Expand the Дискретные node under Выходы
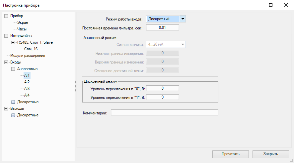The image size is (294, 163). pyautogui.click(x=13, y=115)
